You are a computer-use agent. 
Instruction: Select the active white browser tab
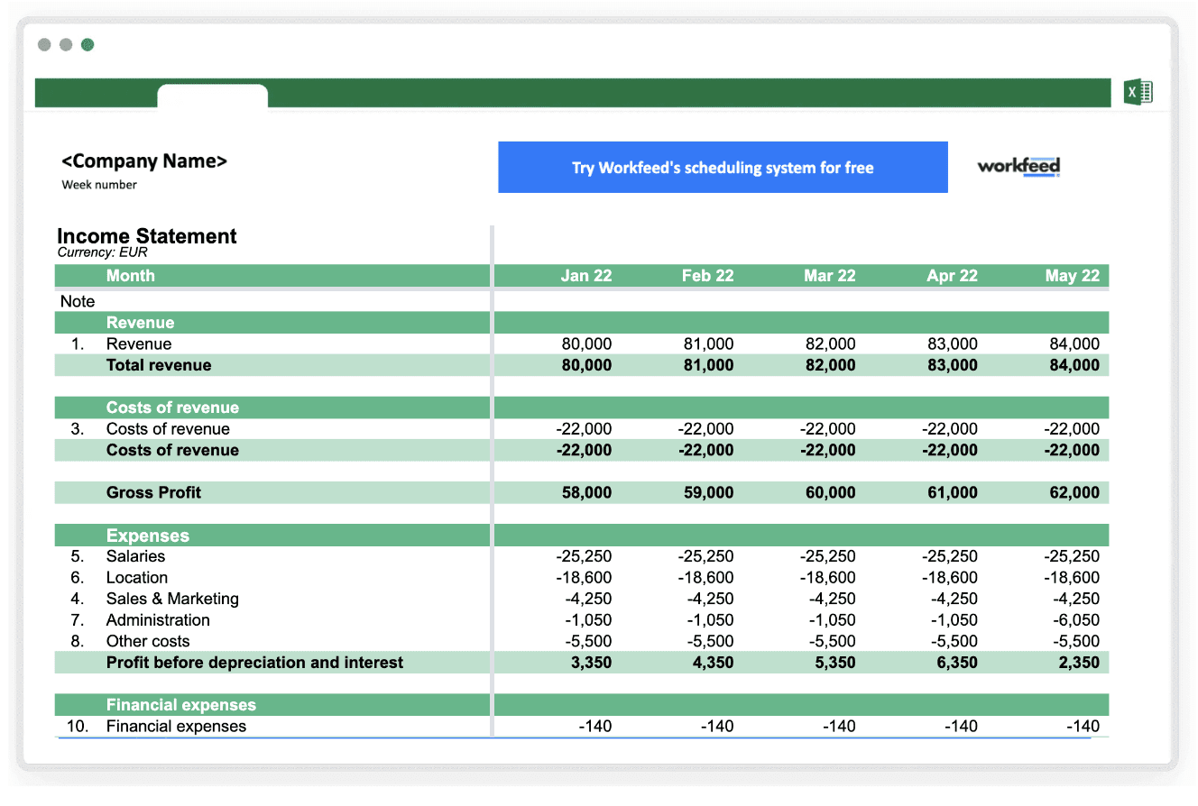213,95
